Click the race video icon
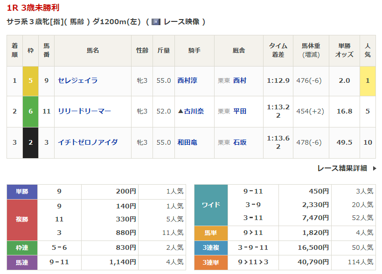The height and width of the screenshot is (274, 382). pos(156,21)
